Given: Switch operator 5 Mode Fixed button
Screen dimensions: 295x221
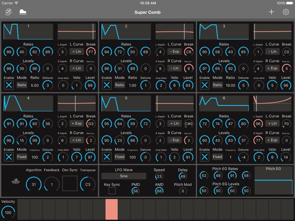Looking at the screenshot, I should tap(120, 157).
